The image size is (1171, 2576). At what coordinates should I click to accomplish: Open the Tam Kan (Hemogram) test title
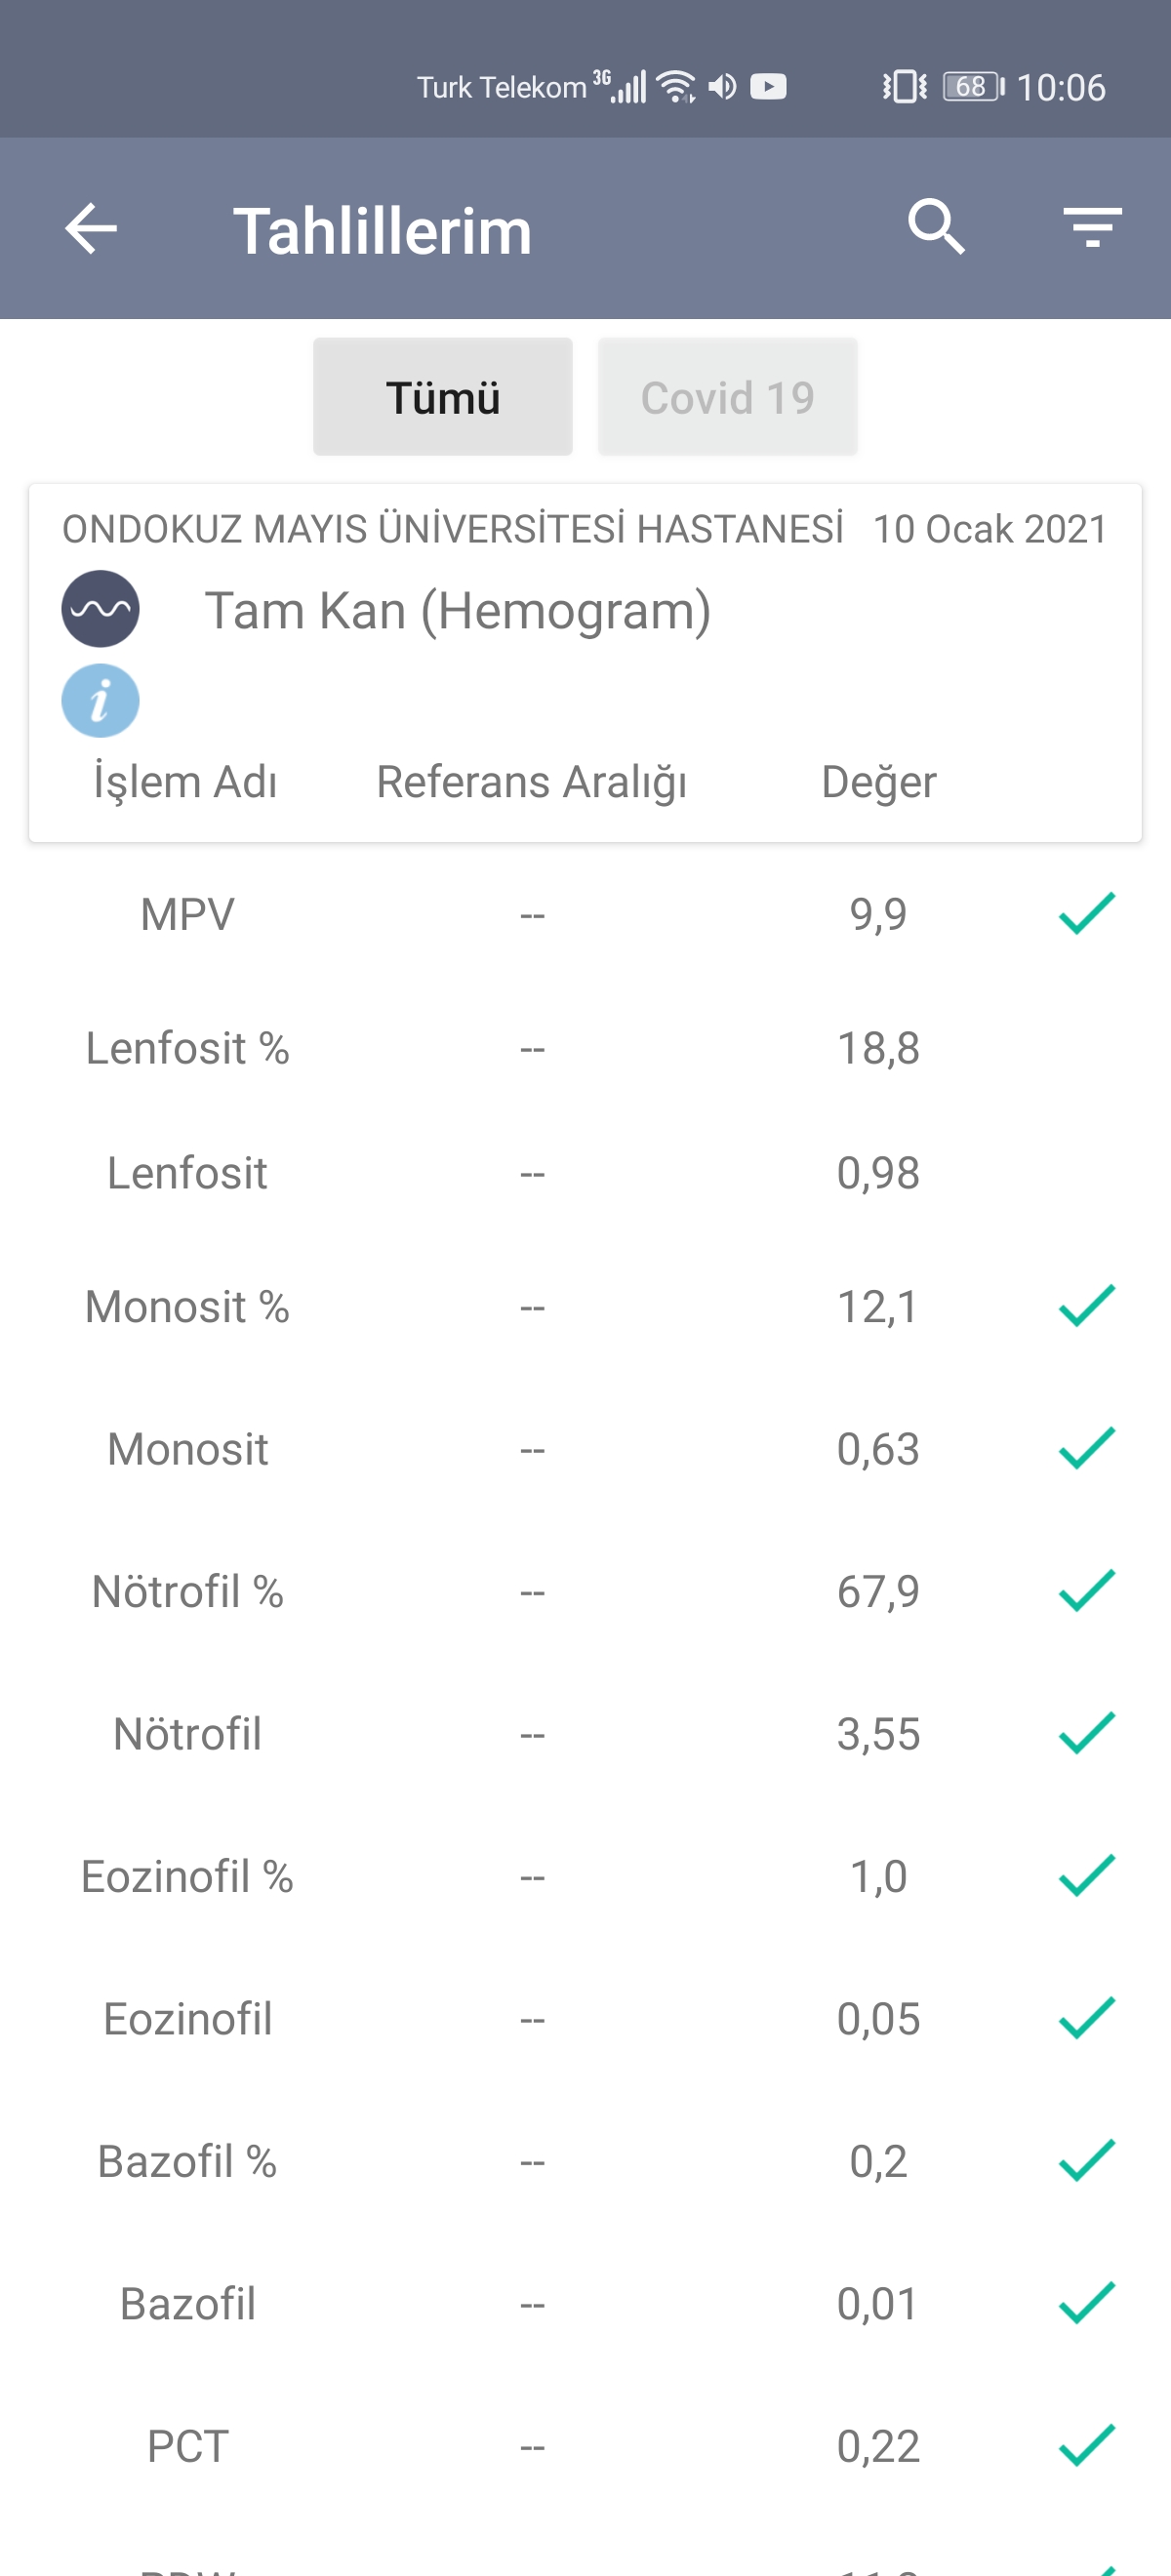point(458,610)
